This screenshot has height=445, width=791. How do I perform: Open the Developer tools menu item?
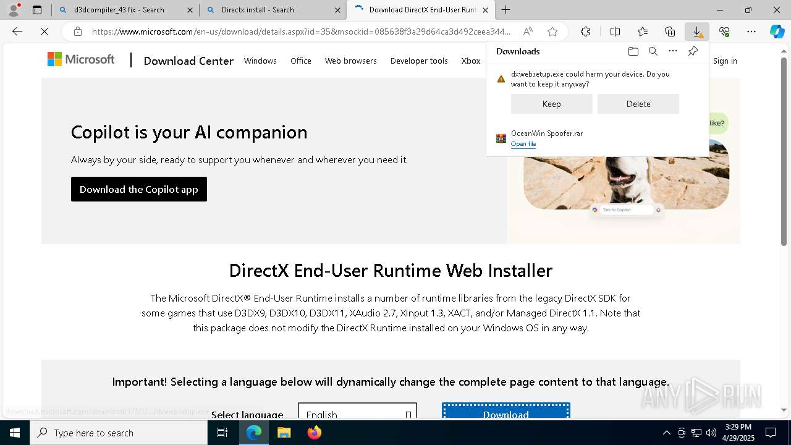pos(419,61)
